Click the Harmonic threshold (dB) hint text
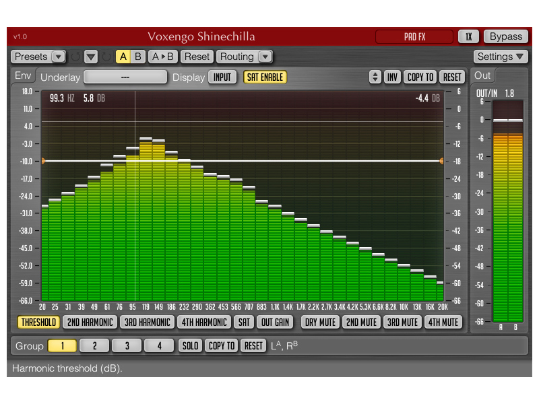This screenshot has height=404, width=539. coord(67,368)
